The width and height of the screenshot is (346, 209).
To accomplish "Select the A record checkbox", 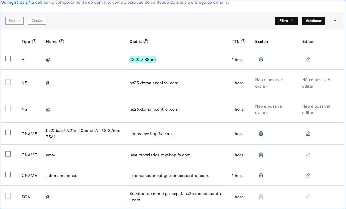I will pyautogui.click(x=8, y=58).
